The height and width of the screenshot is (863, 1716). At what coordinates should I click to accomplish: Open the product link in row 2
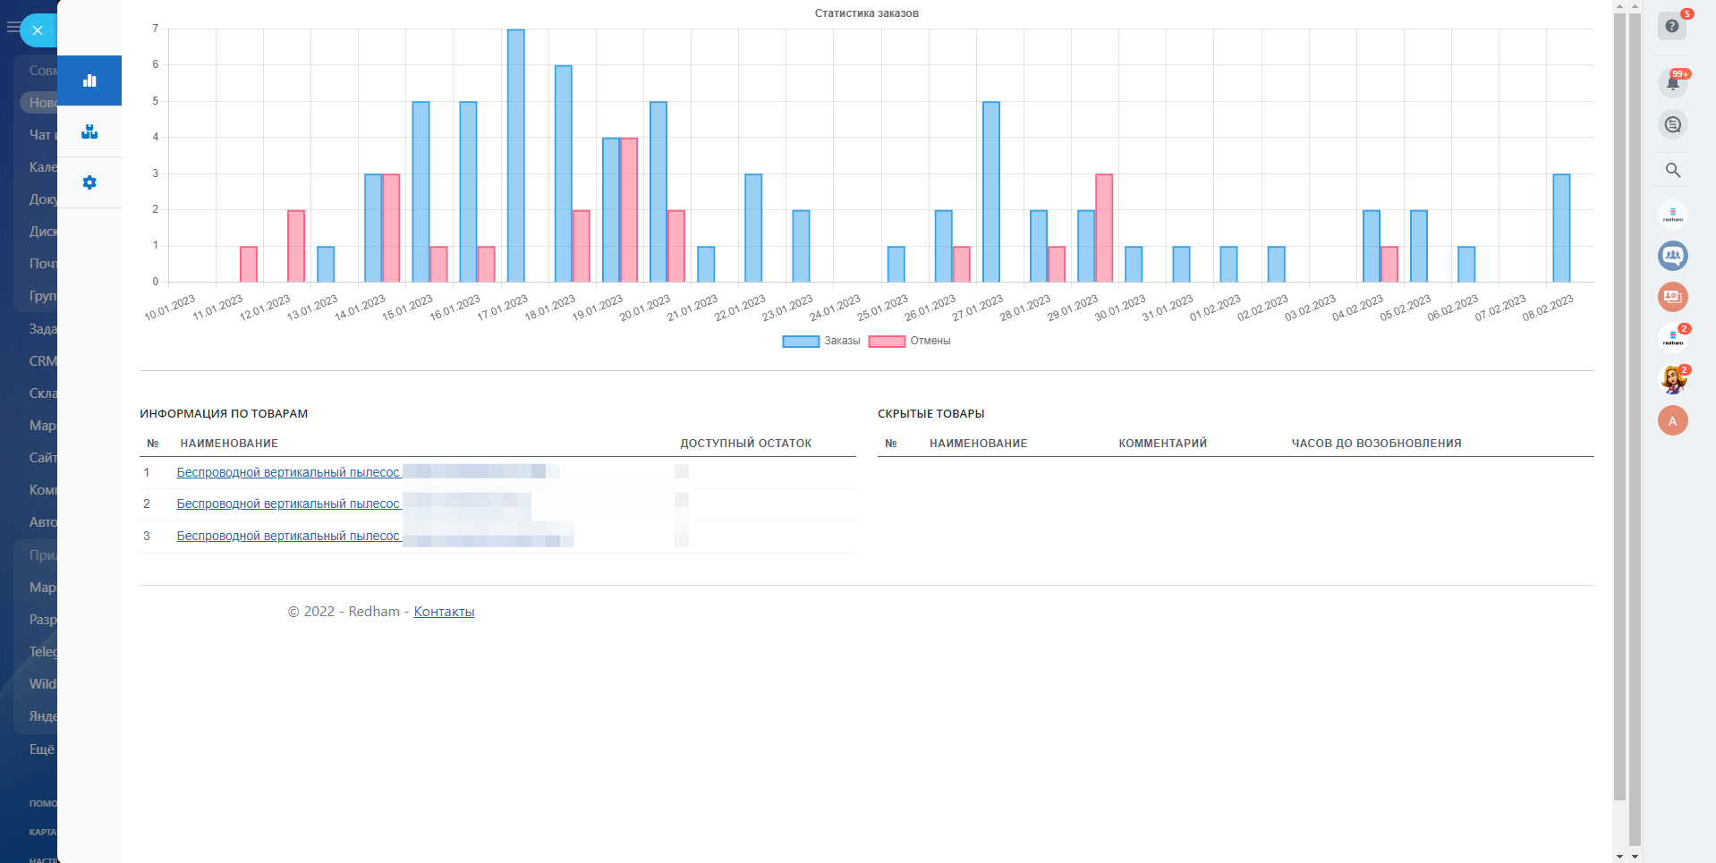(288, 503)
